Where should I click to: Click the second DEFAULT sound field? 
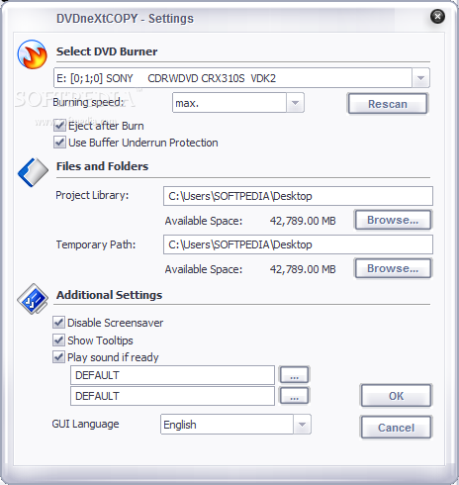point(172,396)
